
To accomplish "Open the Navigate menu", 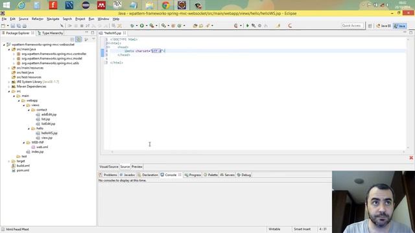I will pos(53,19).
